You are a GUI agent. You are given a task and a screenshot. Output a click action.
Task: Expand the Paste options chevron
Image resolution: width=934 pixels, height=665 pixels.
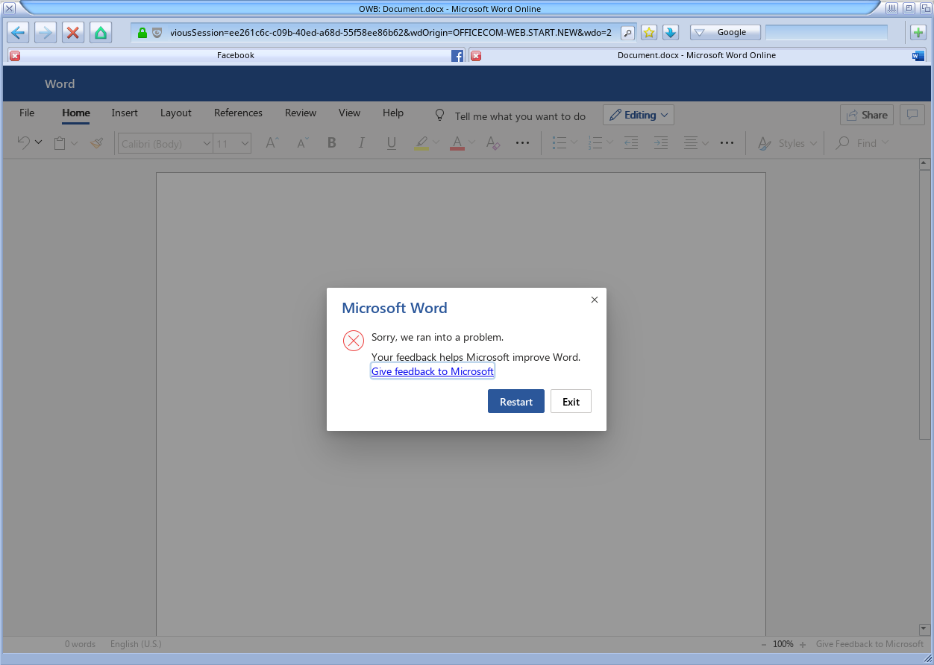74,144
